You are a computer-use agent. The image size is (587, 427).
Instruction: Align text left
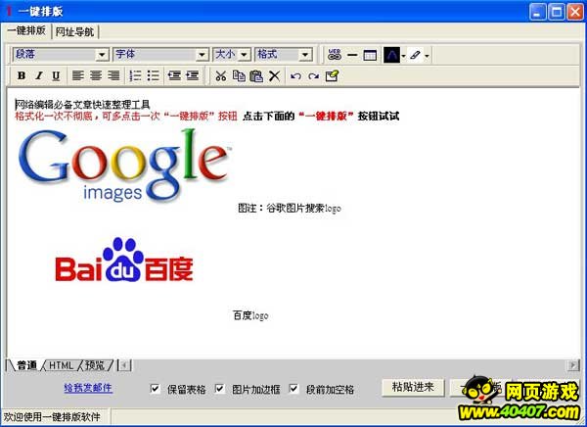click(78, 75)
